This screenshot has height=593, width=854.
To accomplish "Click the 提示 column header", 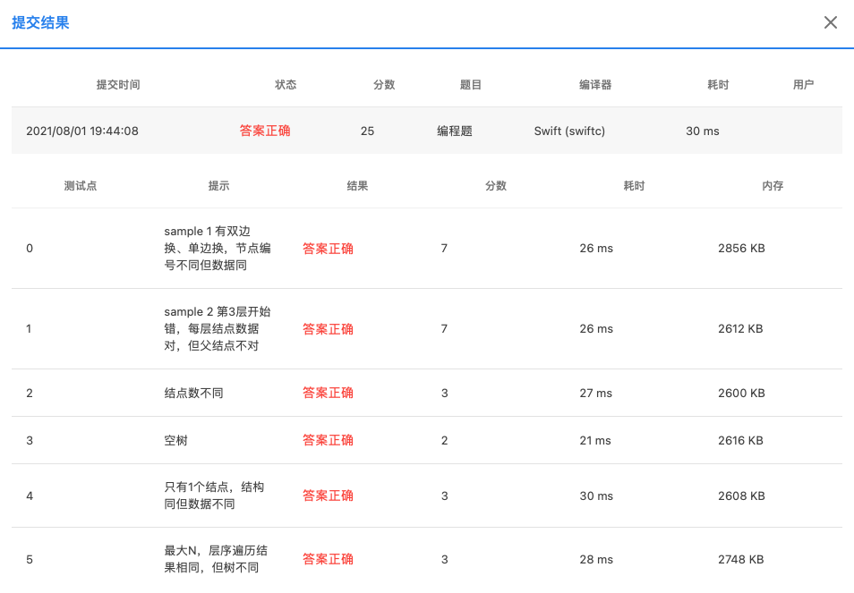I will pos(218,186).
